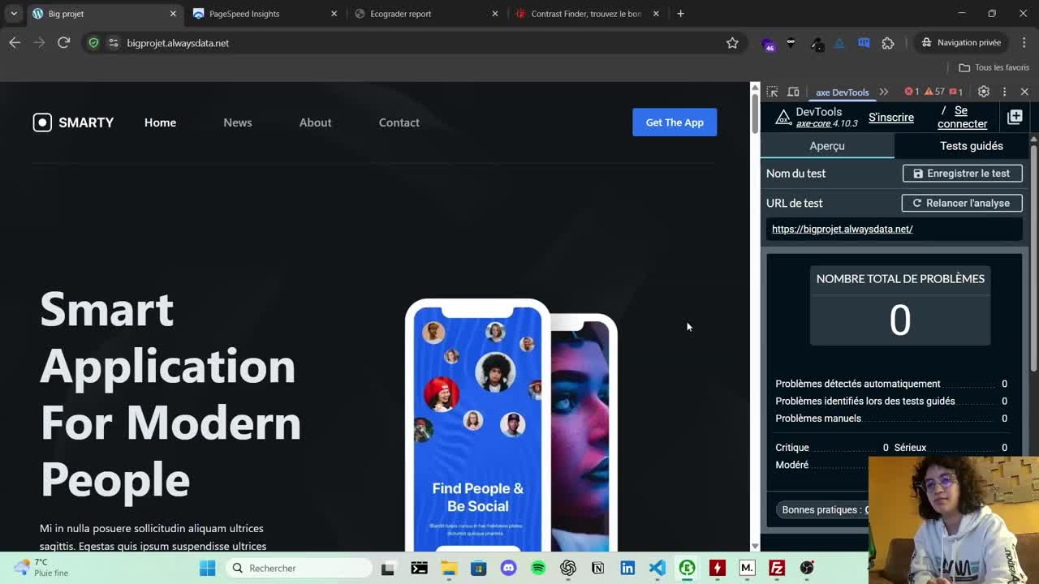Expand the hidden DevTools tabs chevron
The height and width of the screenshot is (584, 1039).
point(884,92)
